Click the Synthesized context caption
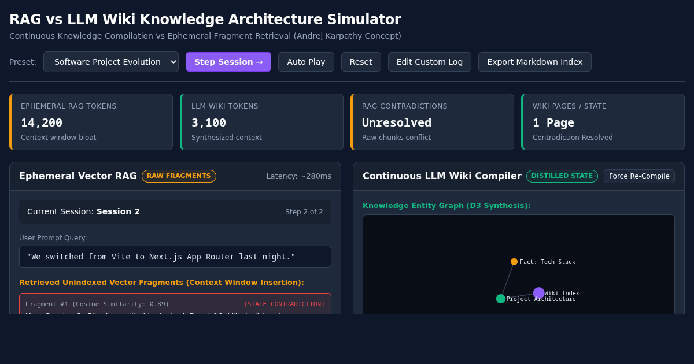Image resolution: width=694 pixels, height=364 pixels. click(x=227, y=138)
